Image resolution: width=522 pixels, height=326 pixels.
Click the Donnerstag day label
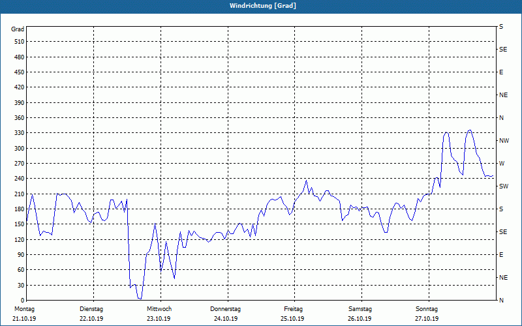coord(225,309)
